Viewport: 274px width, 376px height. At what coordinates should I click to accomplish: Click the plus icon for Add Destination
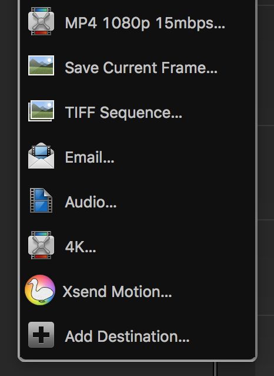pos(41,335)
